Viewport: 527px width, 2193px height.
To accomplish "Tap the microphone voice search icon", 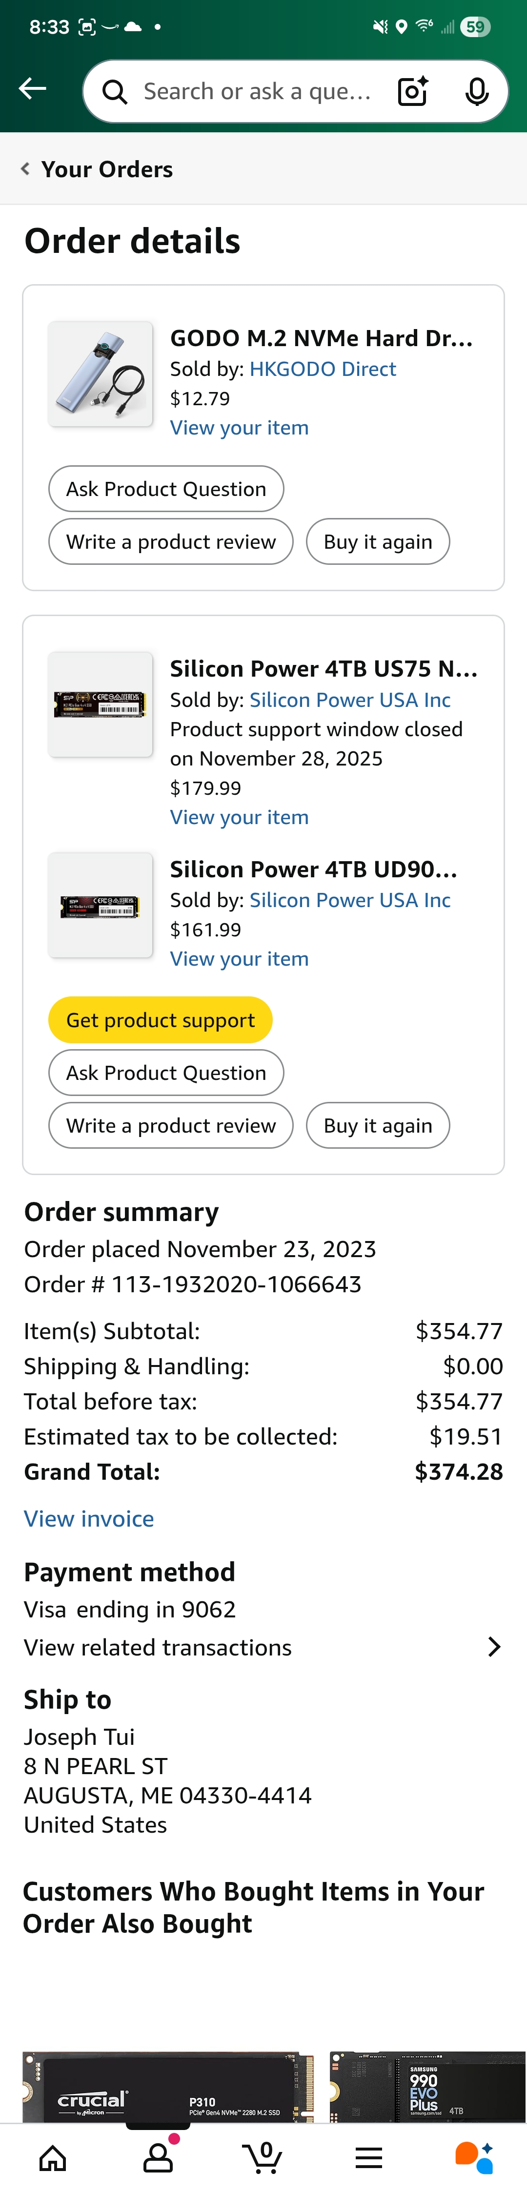I will pyautogui.click(x=477, y=91).
